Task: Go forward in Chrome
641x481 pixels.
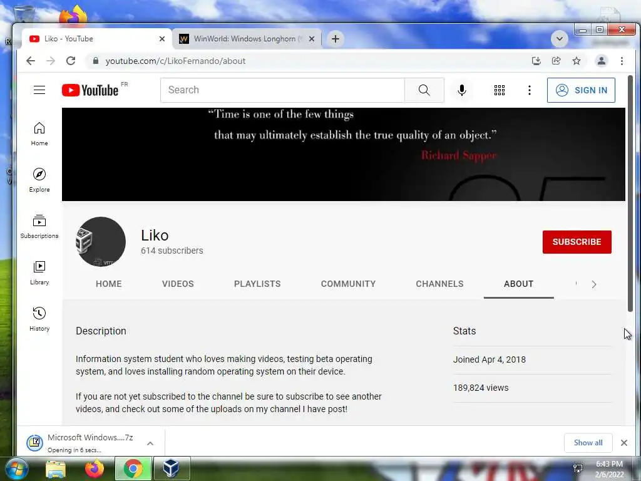Action: pos(51,61)
